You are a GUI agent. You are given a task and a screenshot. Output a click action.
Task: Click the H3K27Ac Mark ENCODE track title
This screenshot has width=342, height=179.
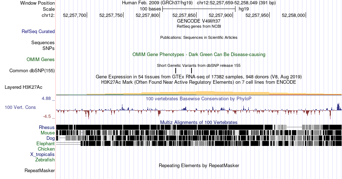(199, 82)
